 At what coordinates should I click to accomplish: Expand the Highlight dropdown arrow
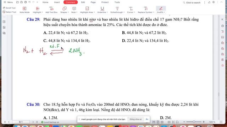(42, 12)
